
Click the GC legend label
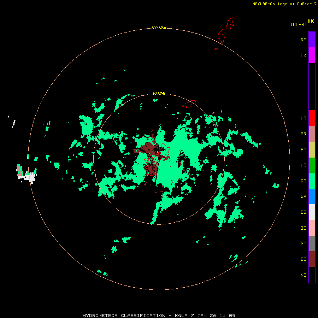point(303,244)
